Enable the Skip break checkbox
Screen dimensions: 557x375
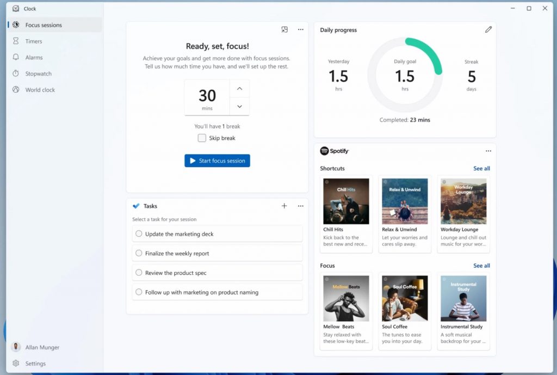point(202,138)
